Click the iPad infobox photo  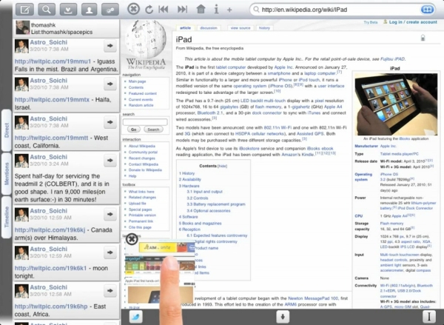(x=396, y=104)
